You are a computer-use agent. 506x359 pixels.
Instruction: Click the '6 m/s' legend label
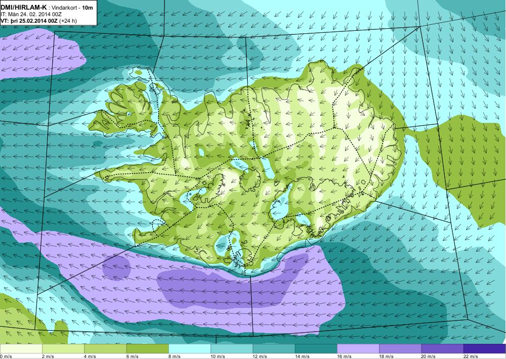(132, 356)
